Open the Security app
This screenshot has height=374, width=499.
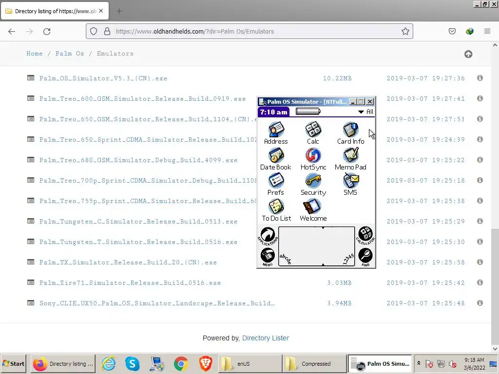click(313, 185)
